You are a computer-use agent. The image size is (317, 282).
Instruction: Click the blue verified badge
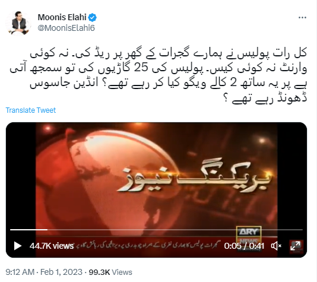coord(93,18)
